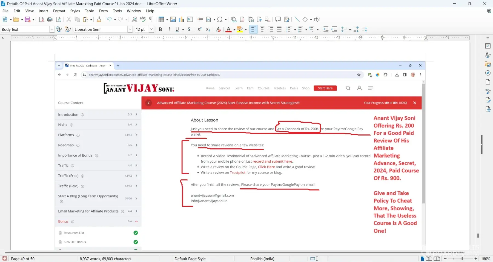Click Clone Formatting paintbrush icon
493x262 pixels.
(x=99, y=19)
